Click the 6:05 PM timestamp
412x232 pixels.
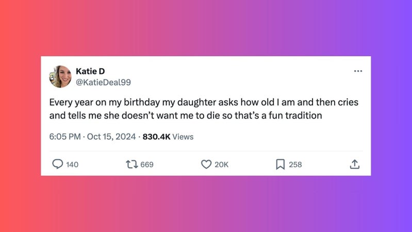(x=65, y=137)
